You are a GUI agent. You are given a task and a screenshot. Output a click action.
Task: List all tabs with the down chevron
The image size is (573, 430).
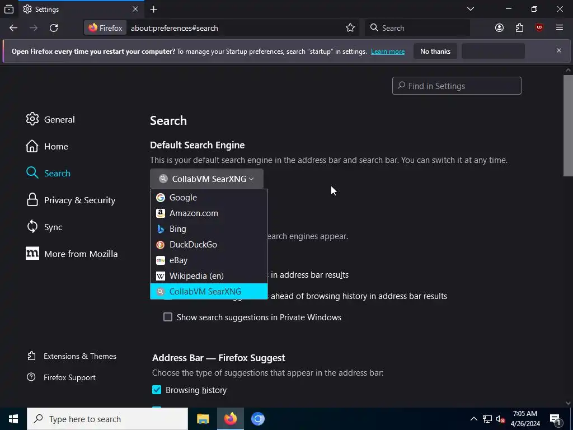coord(471,9)
